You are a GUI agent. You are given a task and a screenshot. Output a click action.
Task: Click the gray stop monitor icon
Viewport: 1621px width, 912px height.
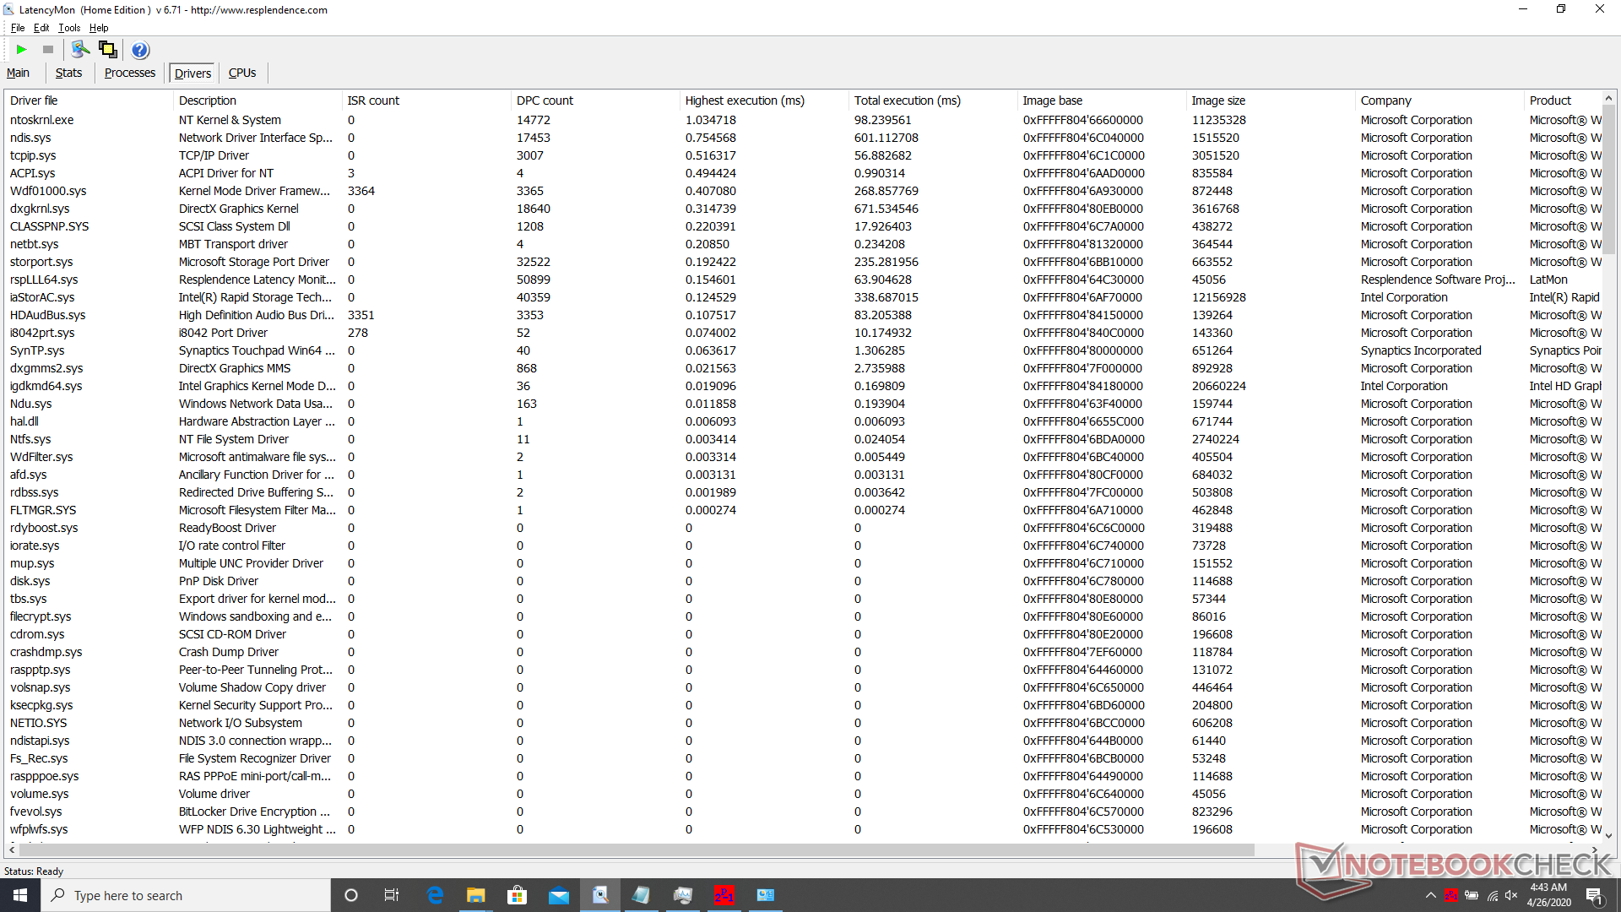tap(48, 50)
